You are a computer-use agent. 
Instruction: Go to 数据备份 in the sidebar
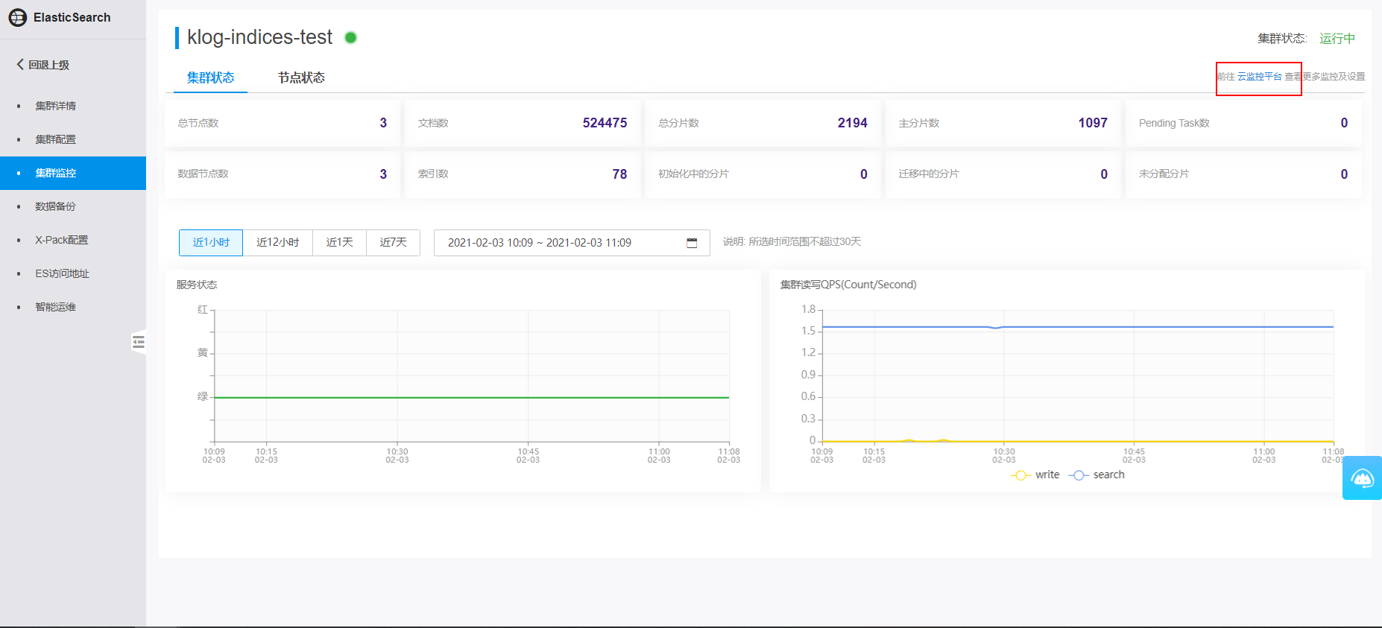click(56, 206)
